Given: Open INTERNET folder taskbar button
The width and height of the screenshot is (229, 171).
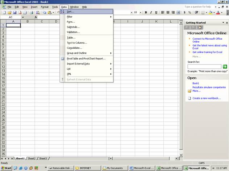Looking at the screenshot, I should point(88,168).
